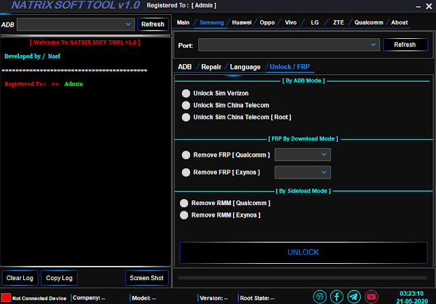The width and height of the screenshot is (436, 304).
Task: Open the Language sub-tab
Action: pyautogui.click(x=245, y=67)
